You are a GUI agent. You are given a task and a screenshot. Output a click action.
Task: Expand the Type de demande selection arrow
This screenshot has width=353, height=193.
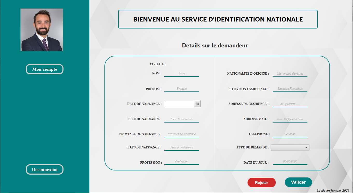[x=306, y=147]
